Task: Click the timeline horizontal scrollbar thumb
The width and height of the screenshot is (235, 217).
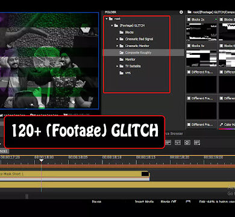Action: [27, 197]
